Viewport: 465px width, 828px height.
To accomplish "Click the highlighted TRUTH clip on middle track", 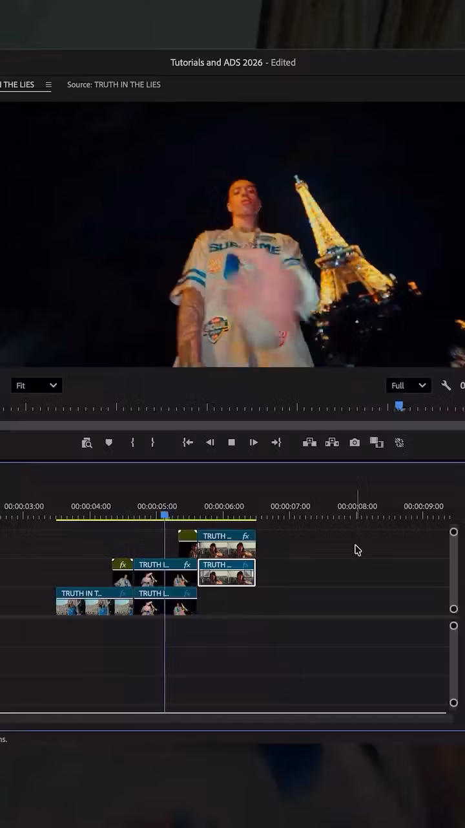I will point(227,572).
